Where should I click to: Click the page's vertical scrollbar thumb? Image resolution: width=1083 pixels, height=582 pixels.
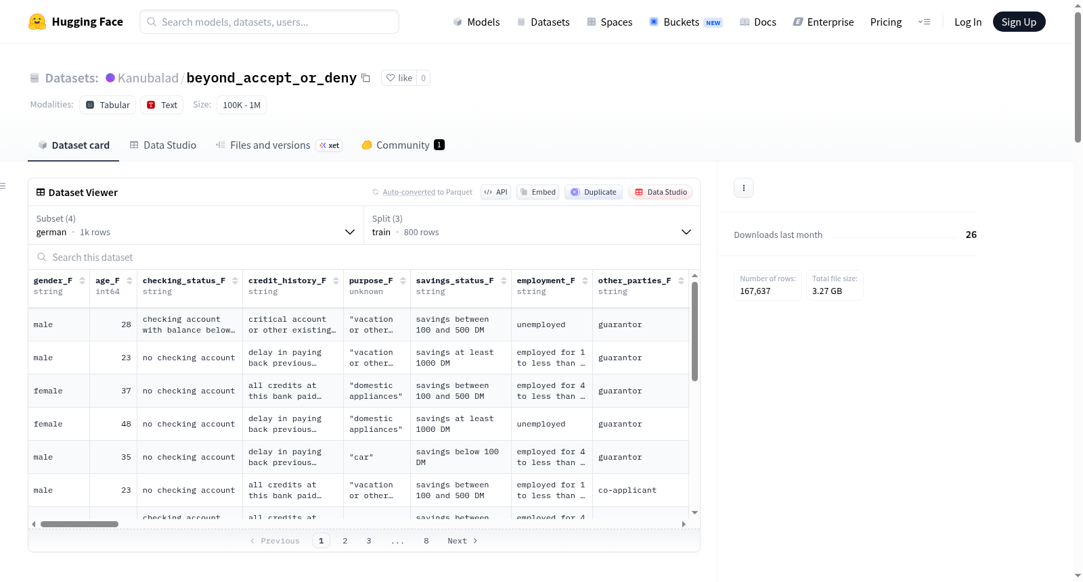(1078, 76)
